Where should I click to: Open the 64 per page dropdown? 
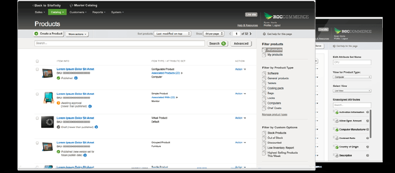pyautogui.click(x=214, y=34)
